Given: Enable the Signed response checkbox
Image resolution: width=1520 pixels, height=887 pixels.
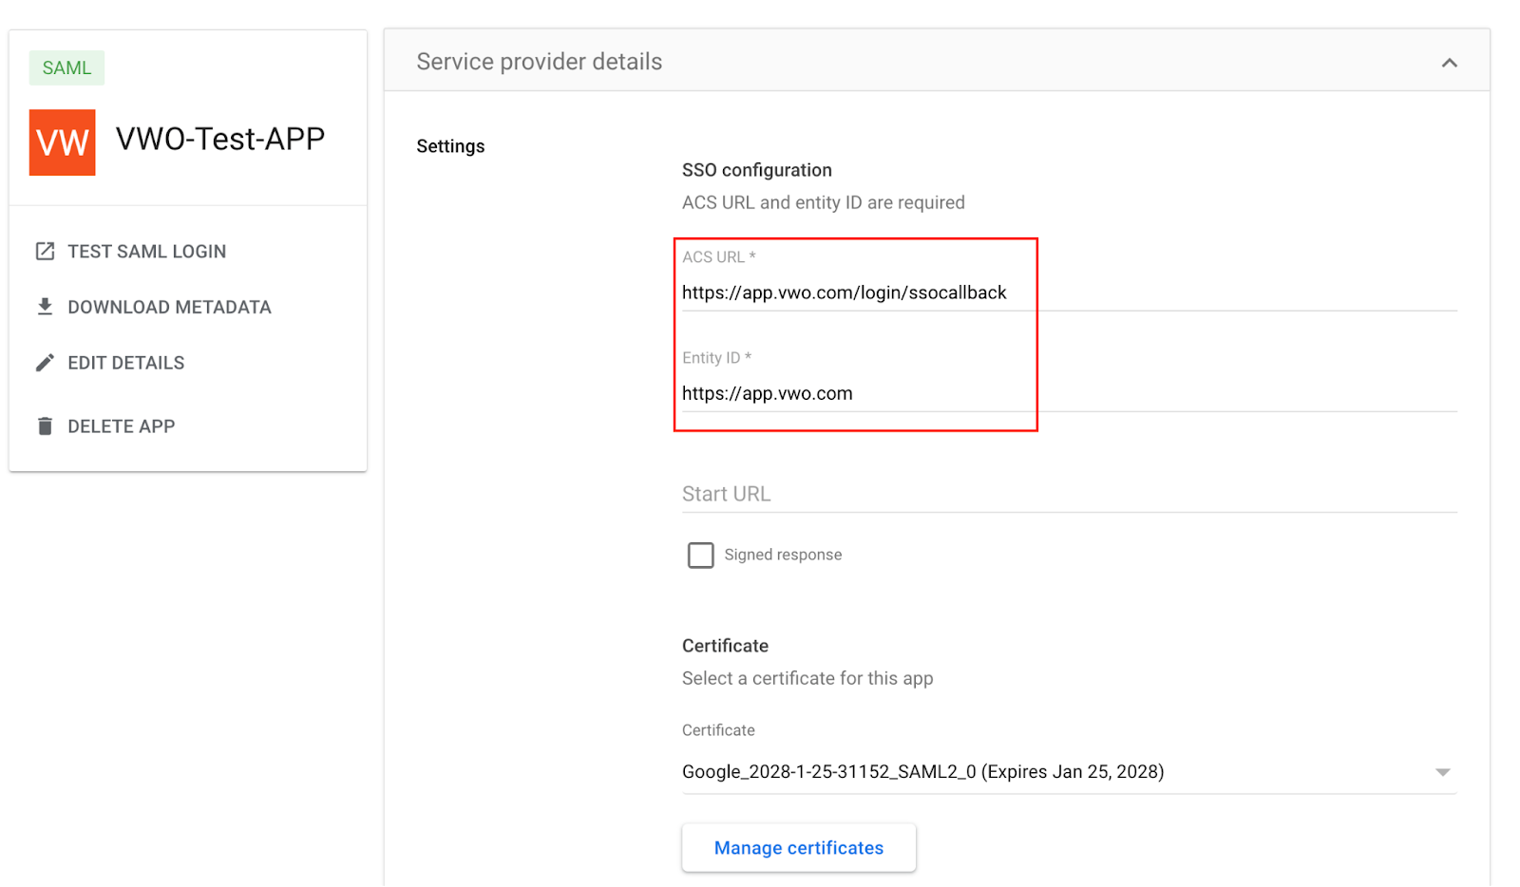Looking at the screenshot, I should point(700,555).
